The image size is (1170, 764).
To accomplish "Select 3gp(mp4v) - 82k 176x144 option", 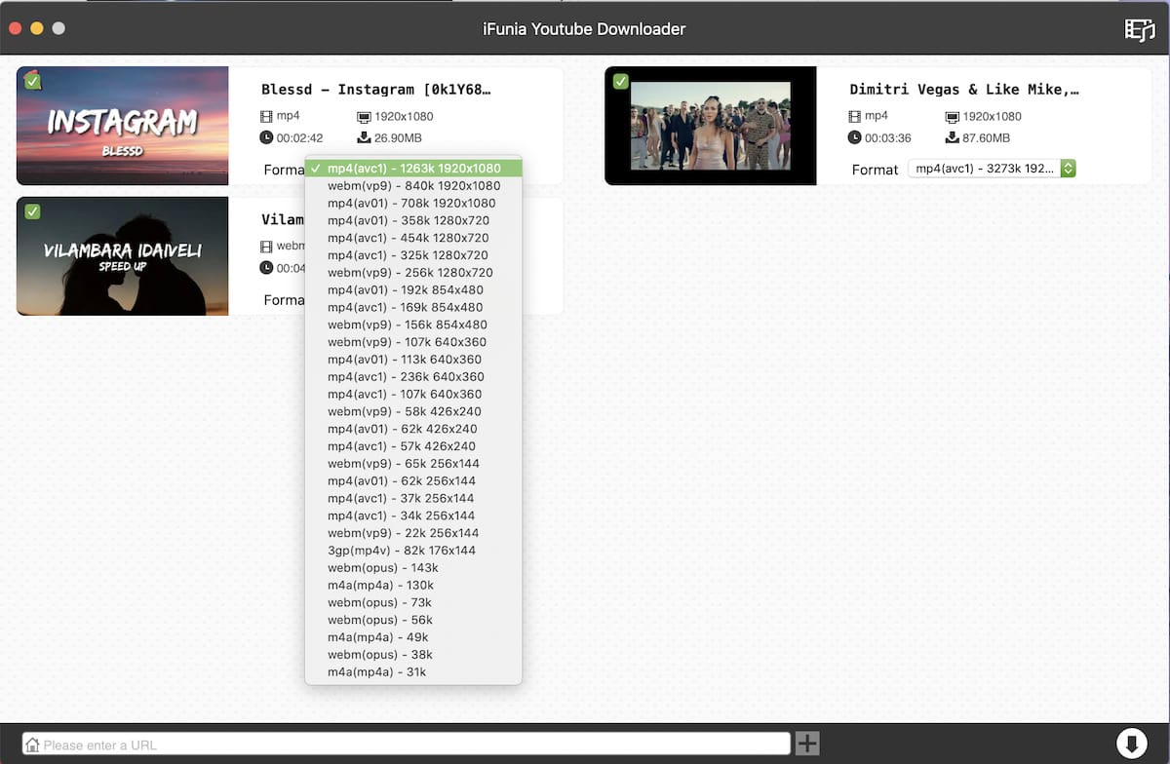I will (x=401, y=551).
